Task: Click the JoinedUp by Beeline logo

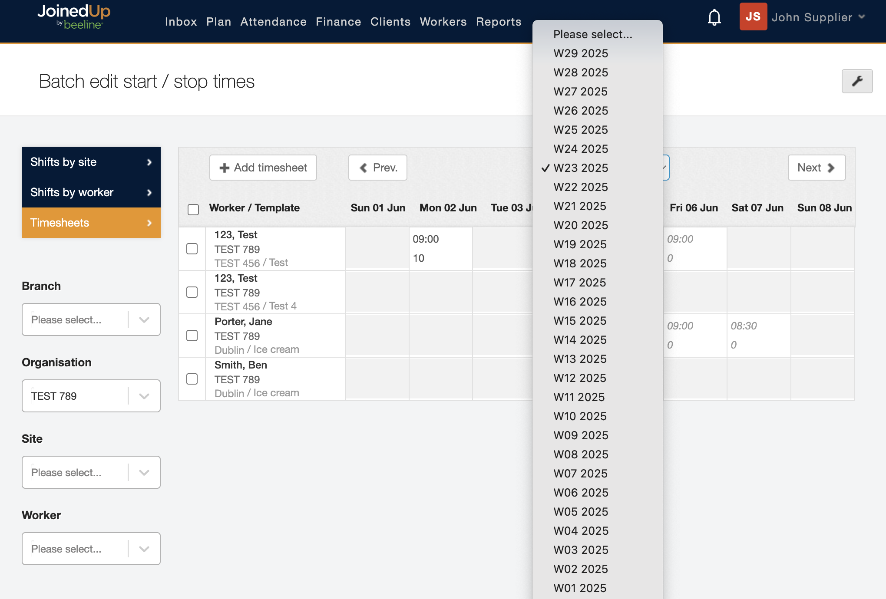Action: point(74,16)
